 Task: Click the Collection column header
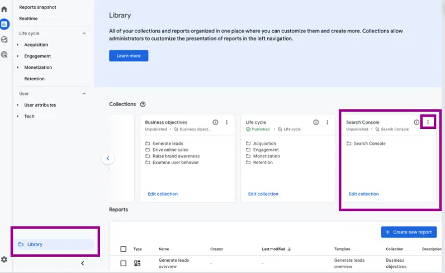click(x=394, y=249)
